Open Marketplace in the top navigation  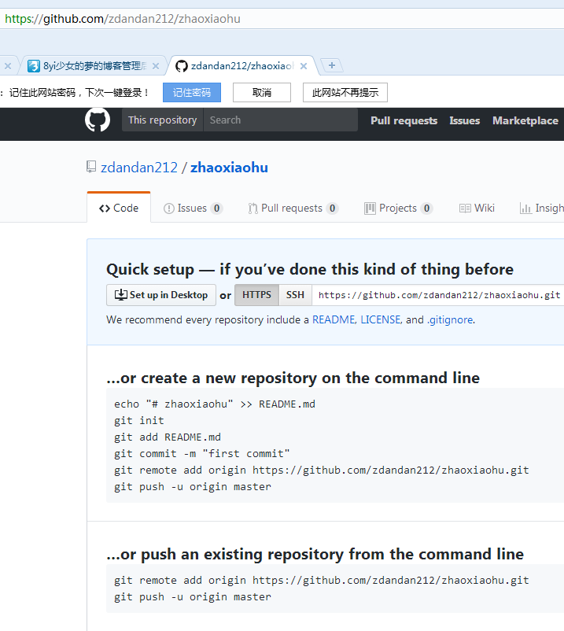click(525, 120)
